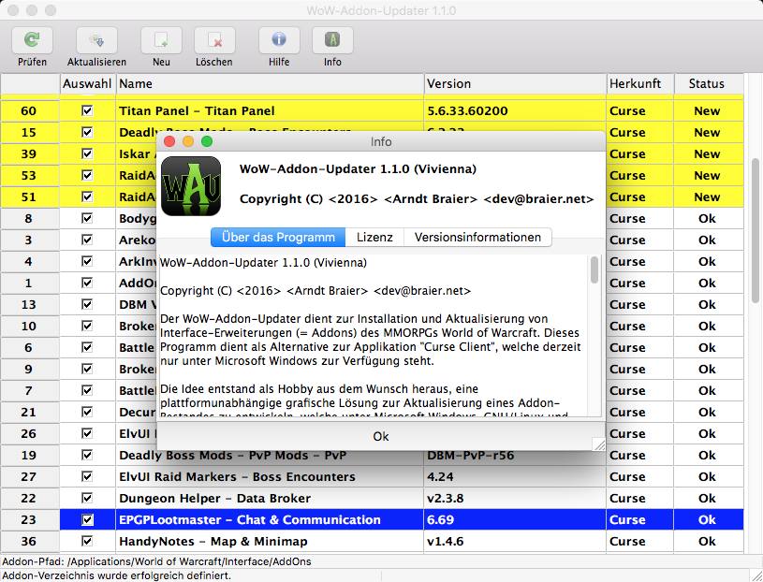Sort by the Status column header
The height and width of the screenshot is (582, 763).
[x=709, y=83]
